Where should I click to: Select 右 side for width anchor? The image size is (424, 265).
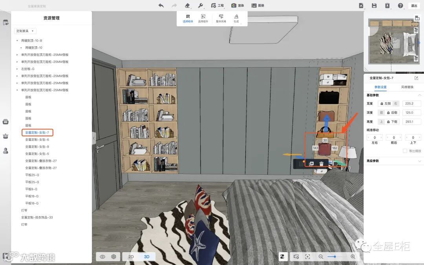396,104
